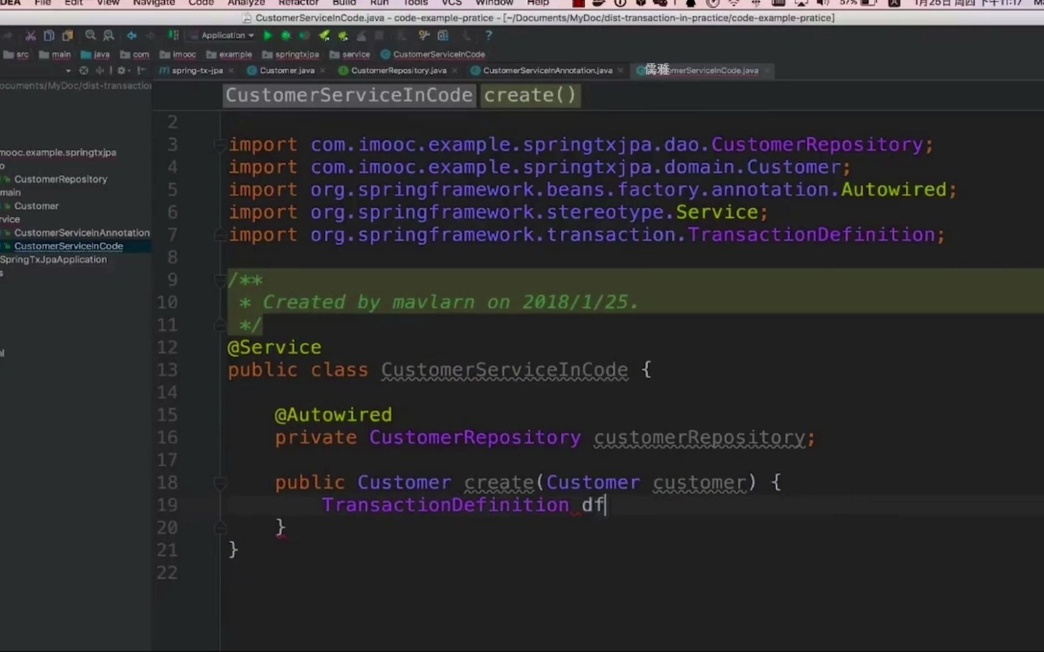Collapse the import block fold marker
This screenshot has height=652, width=1044.
click(x=219, y=145)
